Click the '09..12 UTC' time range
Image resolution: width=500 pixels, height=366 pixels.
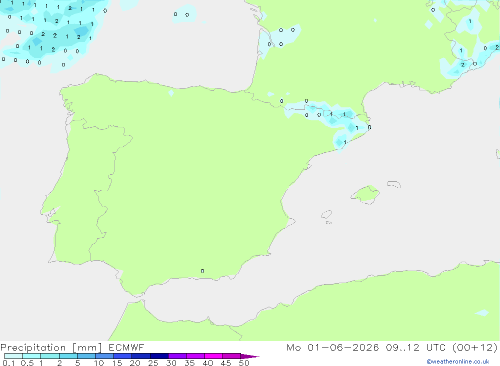click(415, 347)
